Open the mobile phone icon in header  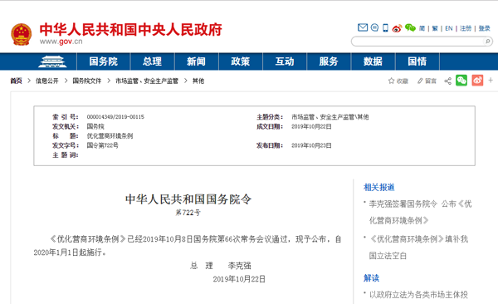pos(385,28)
